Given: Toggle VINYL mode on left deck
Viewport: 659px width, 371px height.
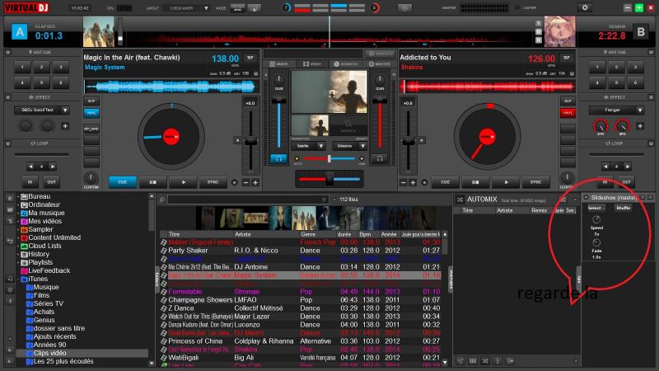Looking at the screenshot, I should (x=91, y=112).
